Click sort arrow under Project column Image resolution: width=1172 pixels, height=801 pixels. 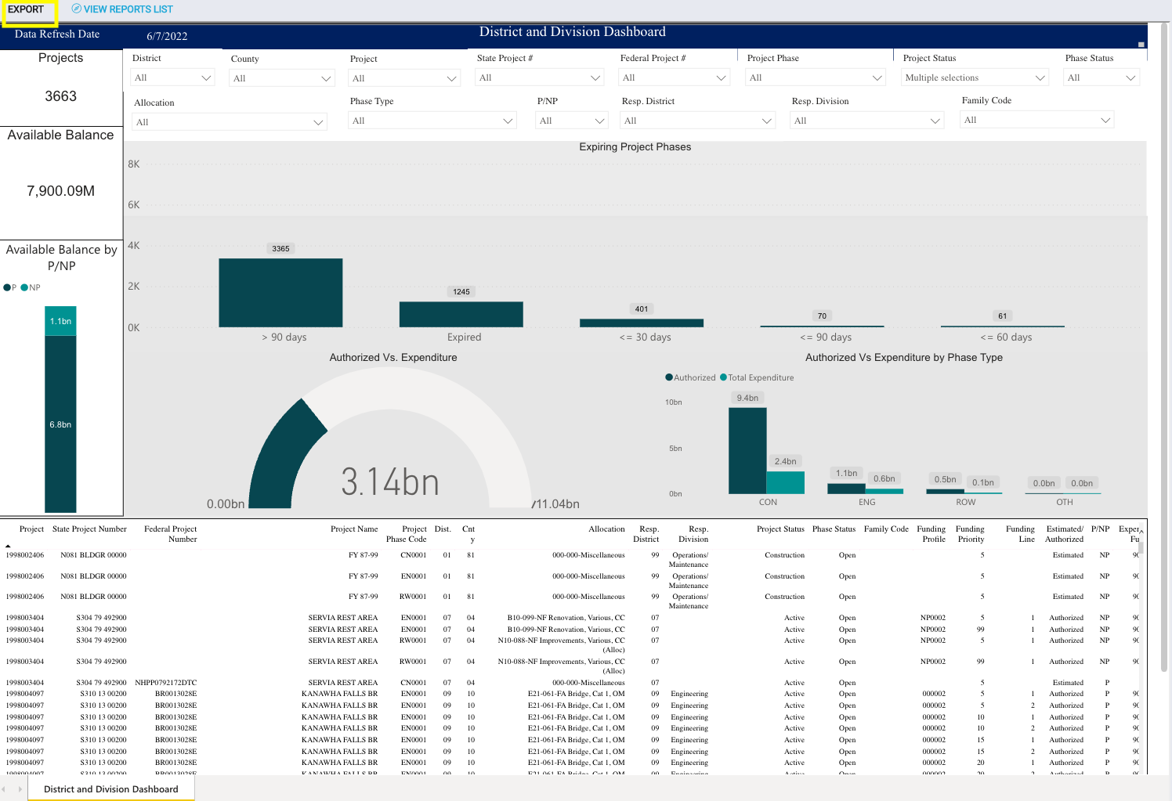point(8,546)
